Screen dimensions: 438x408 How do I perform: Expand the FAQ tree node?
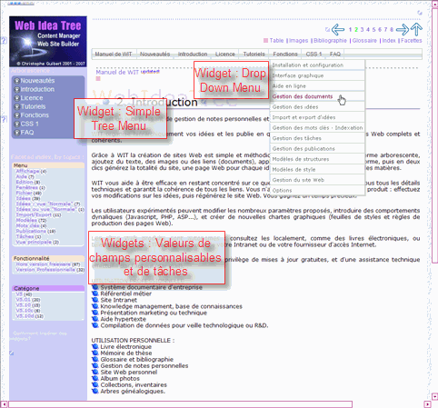coord(17,133)
